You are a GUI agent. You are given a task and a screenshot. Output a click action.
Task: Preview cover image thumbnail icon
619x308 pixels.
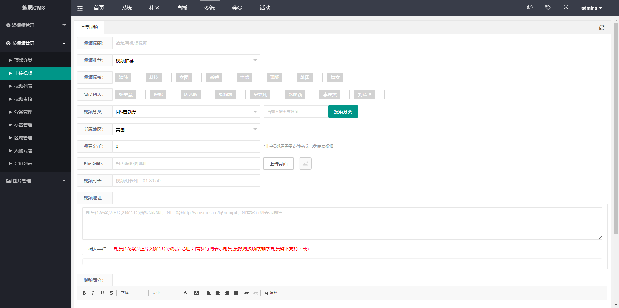(x=305, y=164)
